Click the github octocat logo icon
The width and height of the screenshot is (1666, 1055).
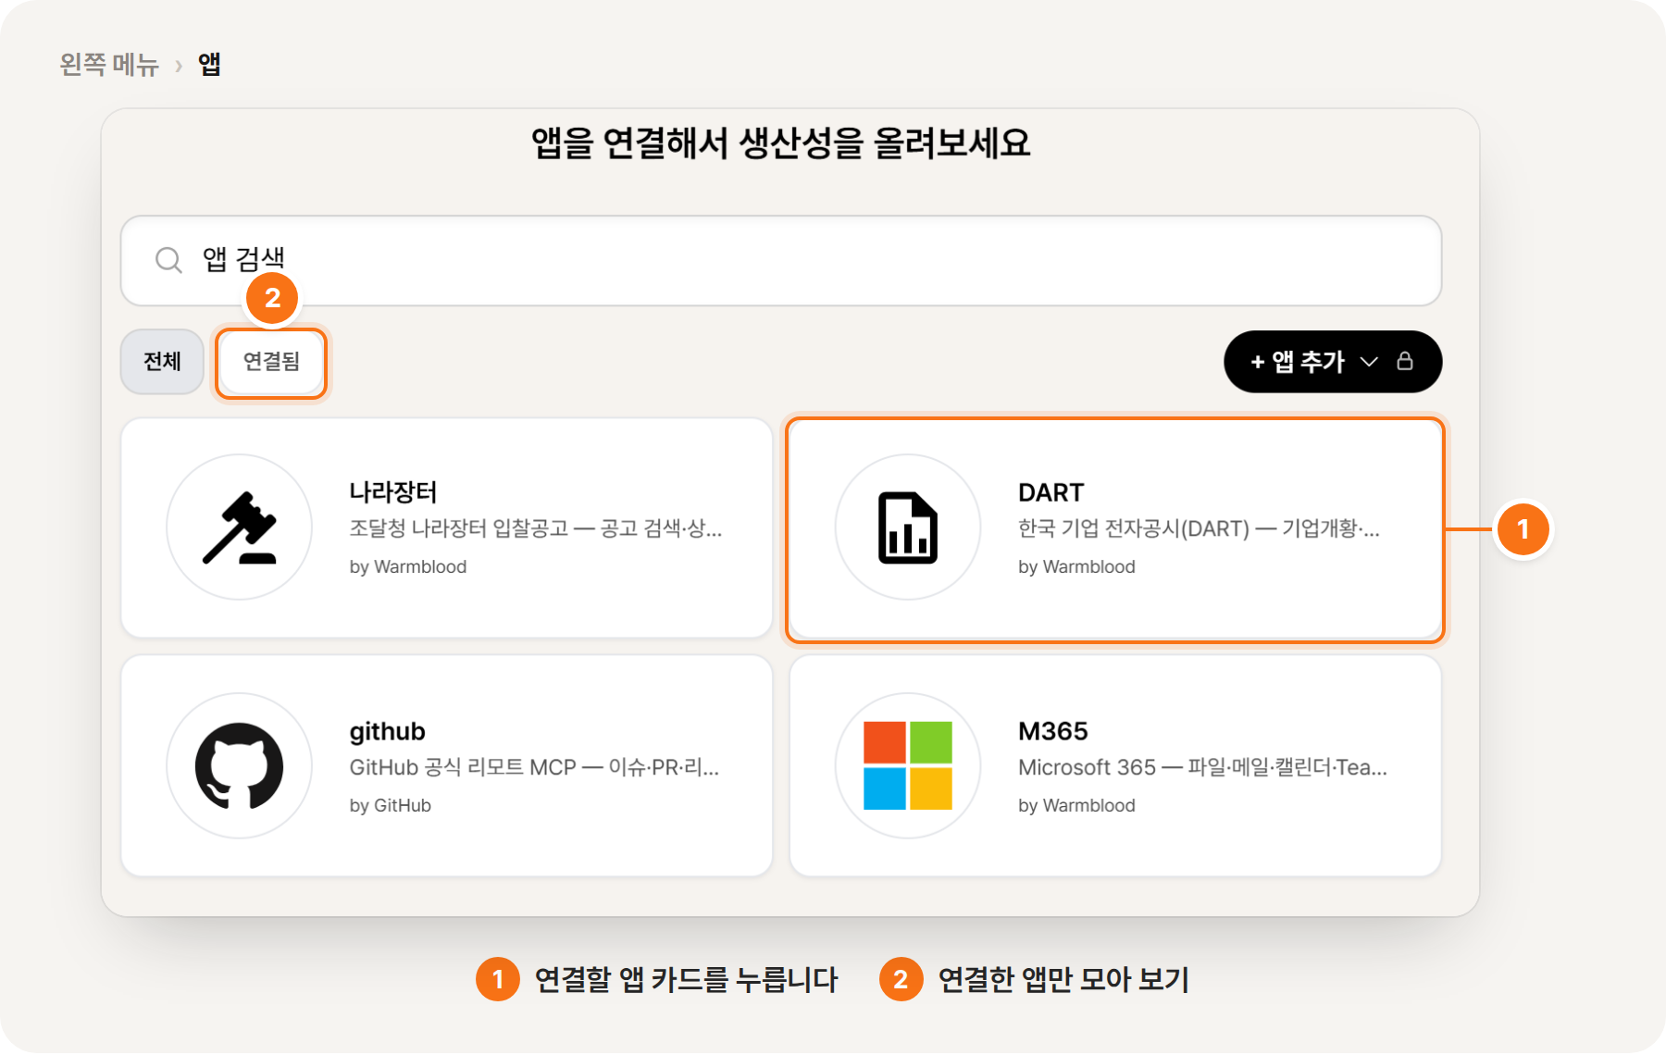[240, 766]
